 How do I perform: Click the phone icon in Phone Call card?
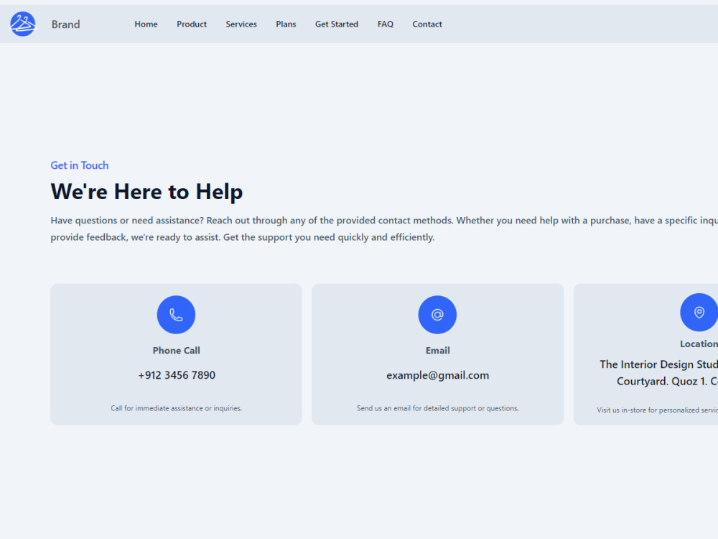[177, 315]
